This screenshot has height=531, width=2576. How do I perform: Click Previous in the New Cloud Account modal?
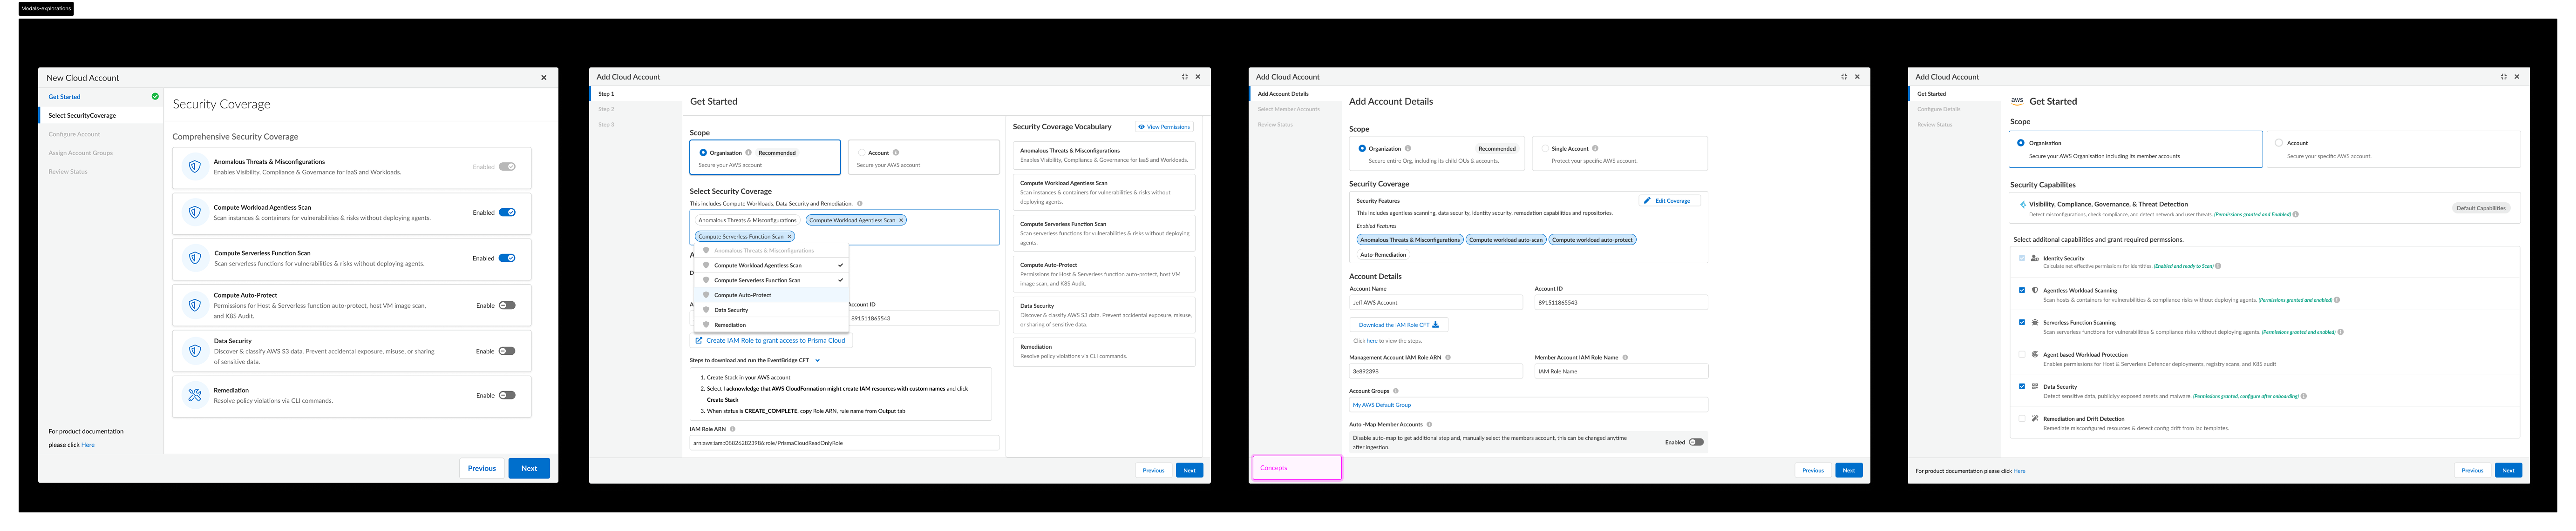(x=482, y=468)
